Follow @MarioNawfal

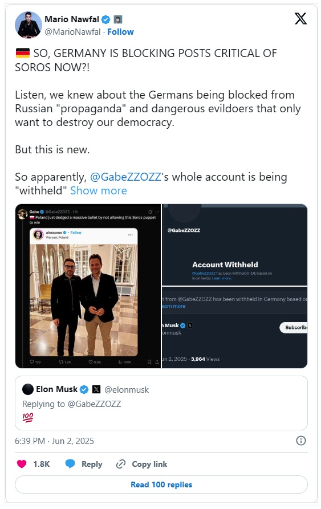click(x=120, y=32)
